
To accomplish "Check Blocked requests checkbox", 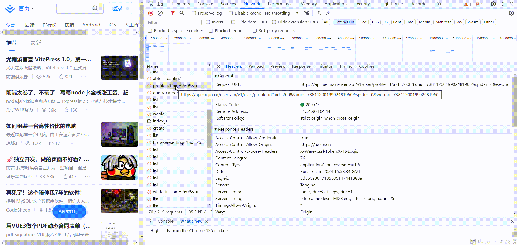I will (x=211, y=31).
